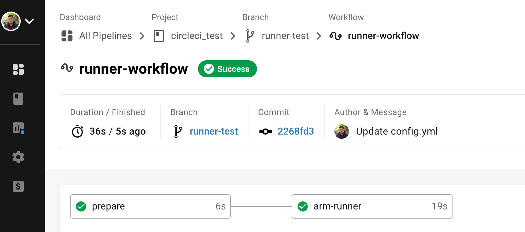Screen dimensions: 525x232
Task: Open the user account dropdown chevron
Action: (29, 21)
